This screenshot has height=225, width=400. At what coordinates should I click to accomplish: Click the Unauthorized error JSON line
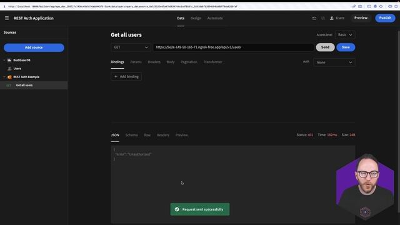click(x=133, y=154)
